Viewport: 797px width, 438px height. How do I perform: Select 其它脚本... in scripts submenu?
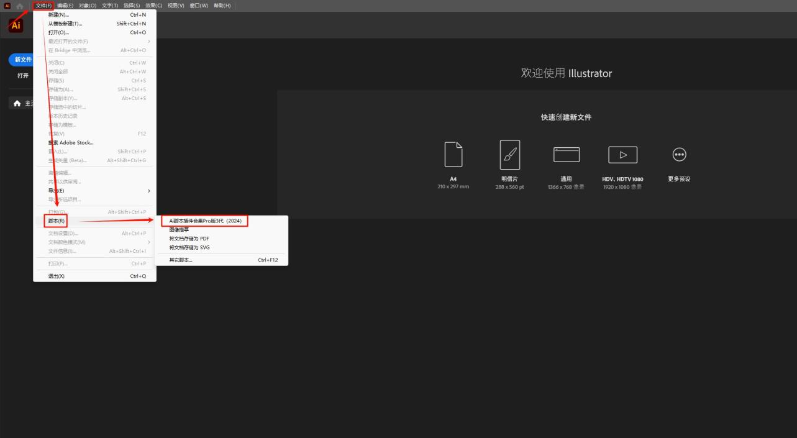[181, 260]
